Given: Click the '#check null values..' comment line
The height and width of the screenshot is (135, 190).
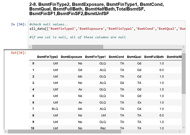Looking at the screenshot, I should (x=49, y=24).
